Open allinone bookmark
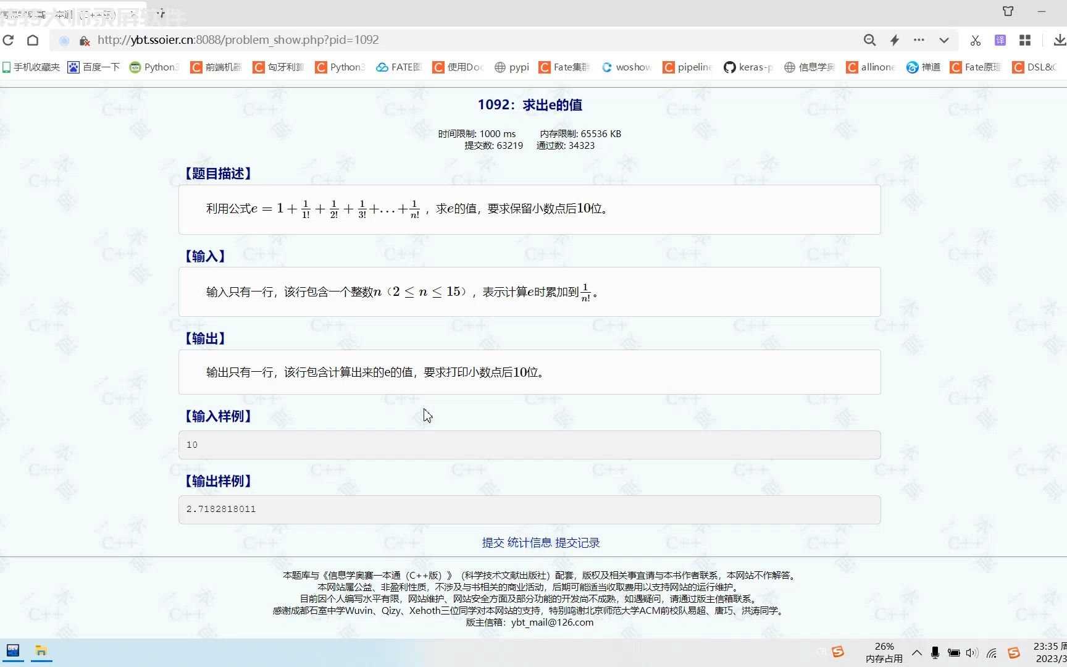The image size is (1067, 667). (x=871, y=67)
